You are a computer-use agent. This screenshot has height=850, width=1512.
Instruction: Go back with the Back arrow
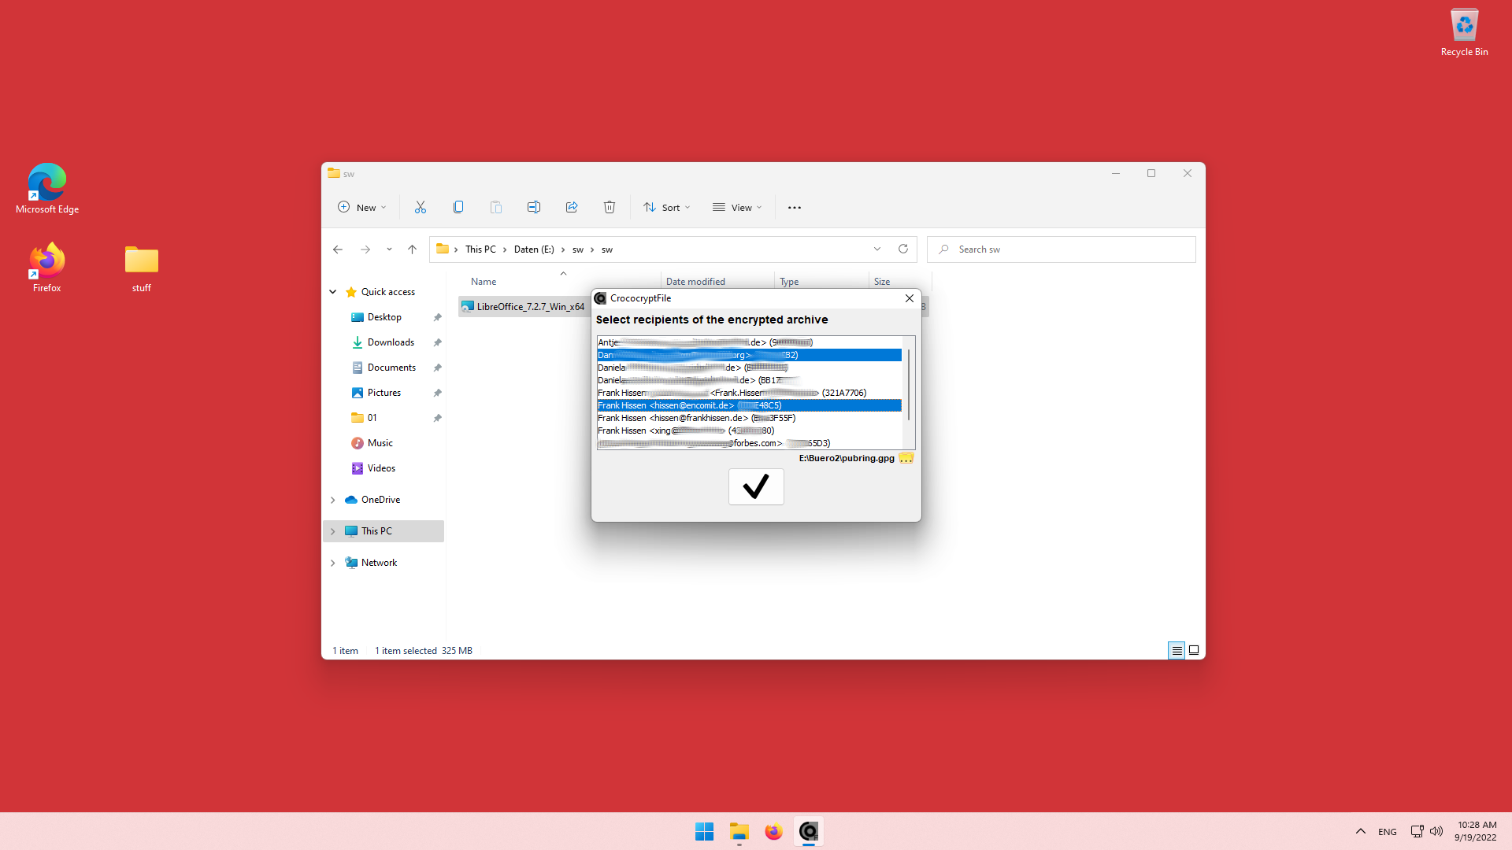(338, 249)
